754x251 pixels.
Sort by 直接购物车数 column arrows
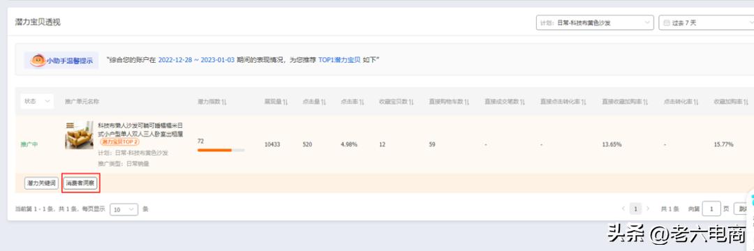point(467,102)
